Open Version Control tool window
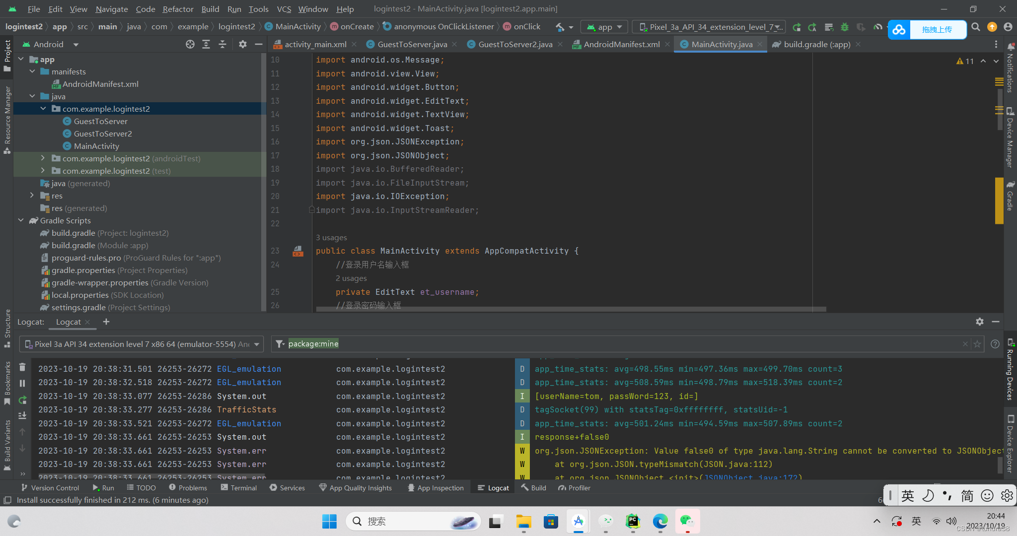 50,488
